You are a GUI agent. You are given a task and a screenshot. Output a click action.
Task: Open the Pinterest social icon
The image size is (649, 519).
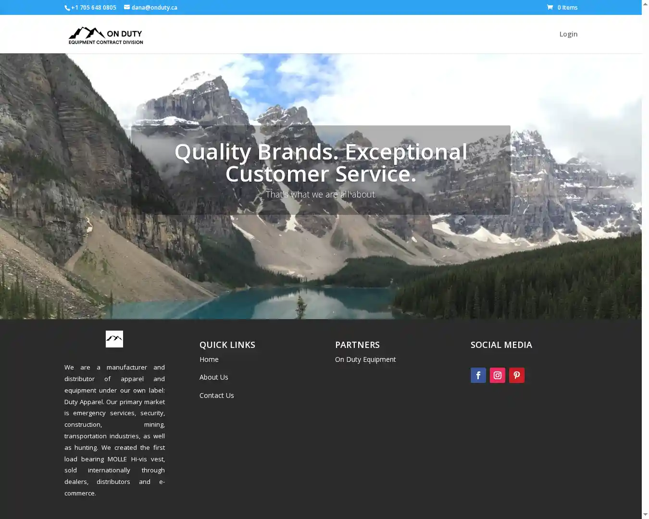pyautogui.click(x=516, y=375)
